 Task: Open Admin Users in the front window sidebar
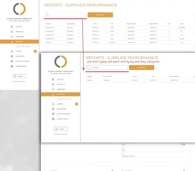[62, 119]
